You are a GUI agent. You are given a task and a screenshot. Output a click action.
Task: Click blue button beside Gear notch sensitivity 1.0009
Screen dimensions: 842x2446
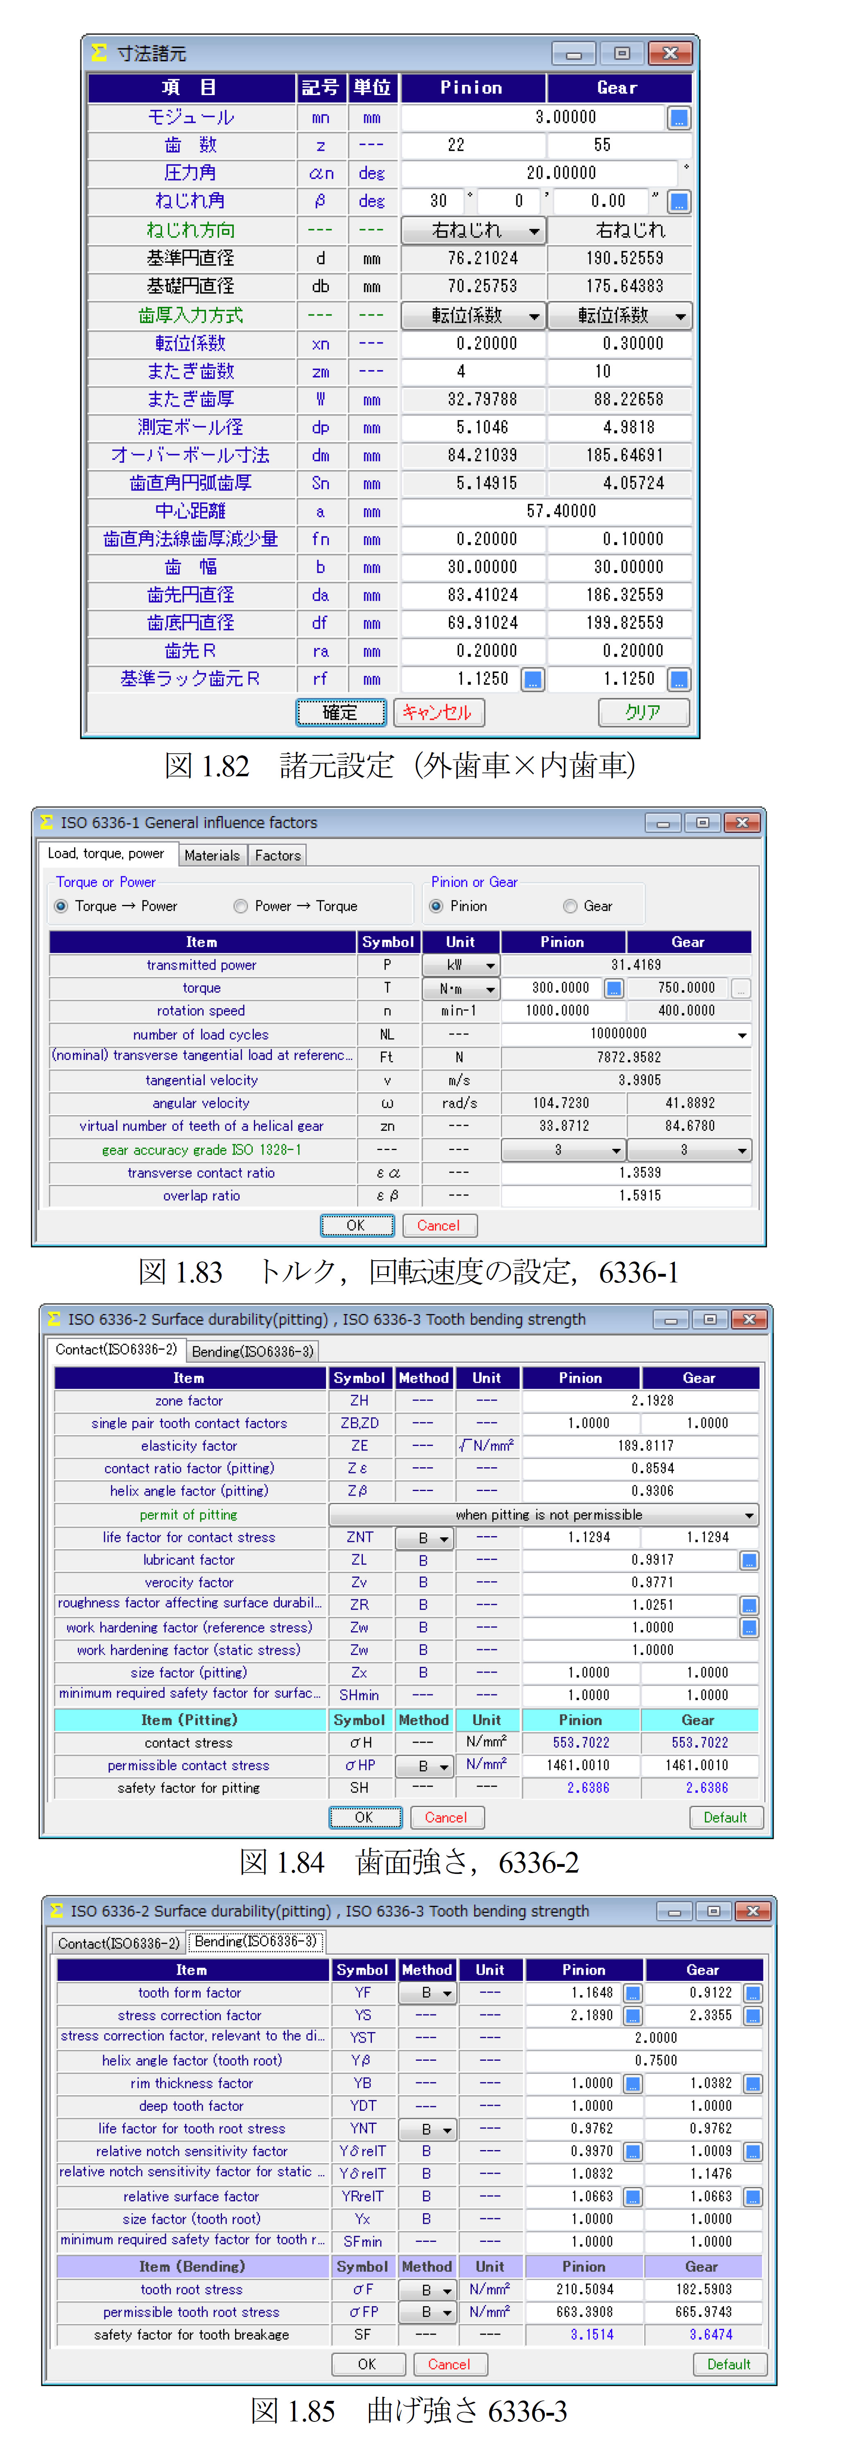coord(753,2152)
